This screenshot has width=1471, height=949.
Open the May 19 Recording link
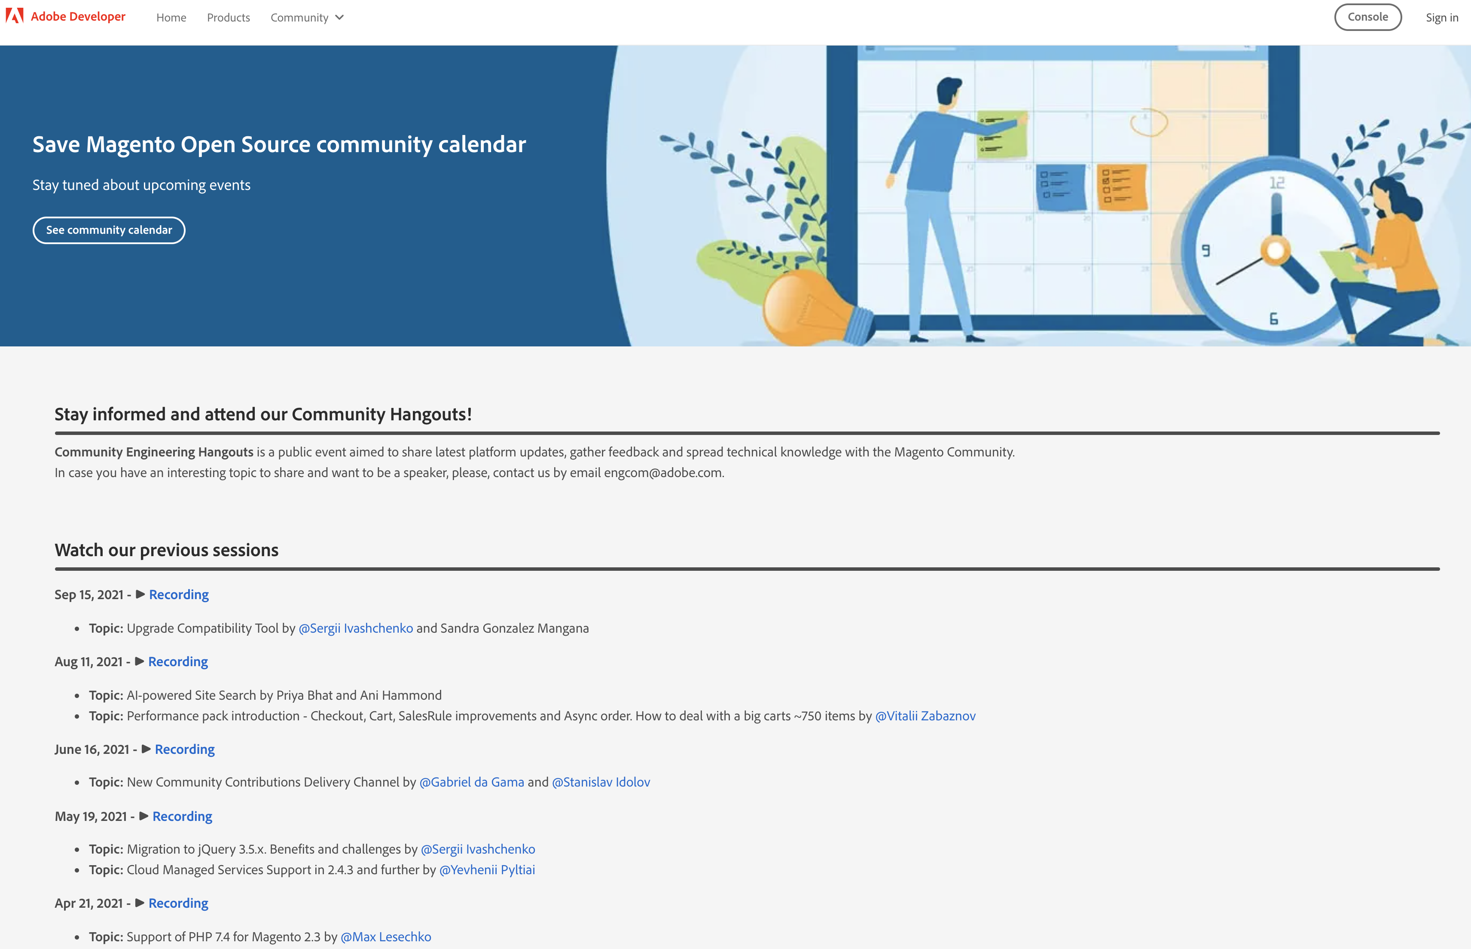point(182,816)
